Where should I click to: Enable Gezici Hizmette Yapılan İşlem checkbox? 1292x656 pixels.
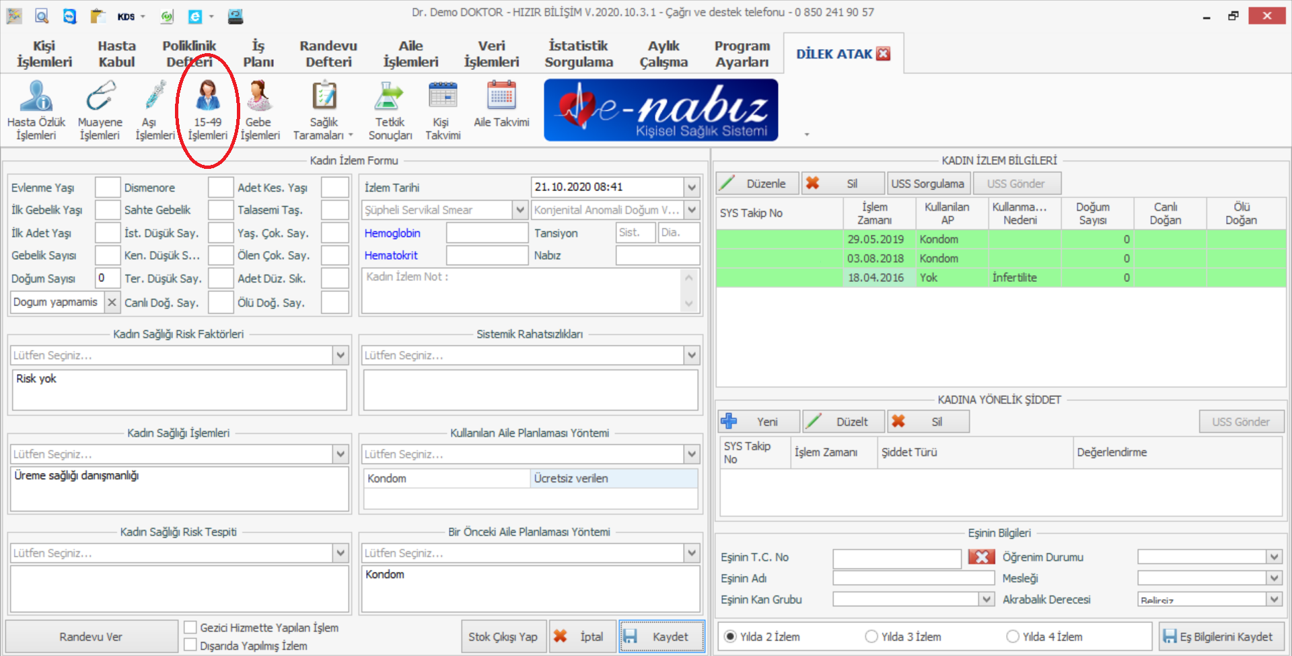[190, 627]
